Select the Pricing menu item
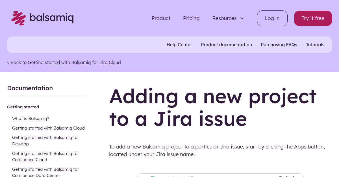This screenshot has height=177, width=339. tap(191, 18)
